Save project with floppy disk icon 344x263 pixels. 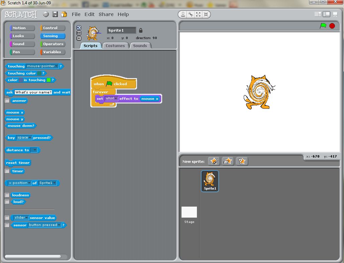pyautogui.click(x=55, y=14)
